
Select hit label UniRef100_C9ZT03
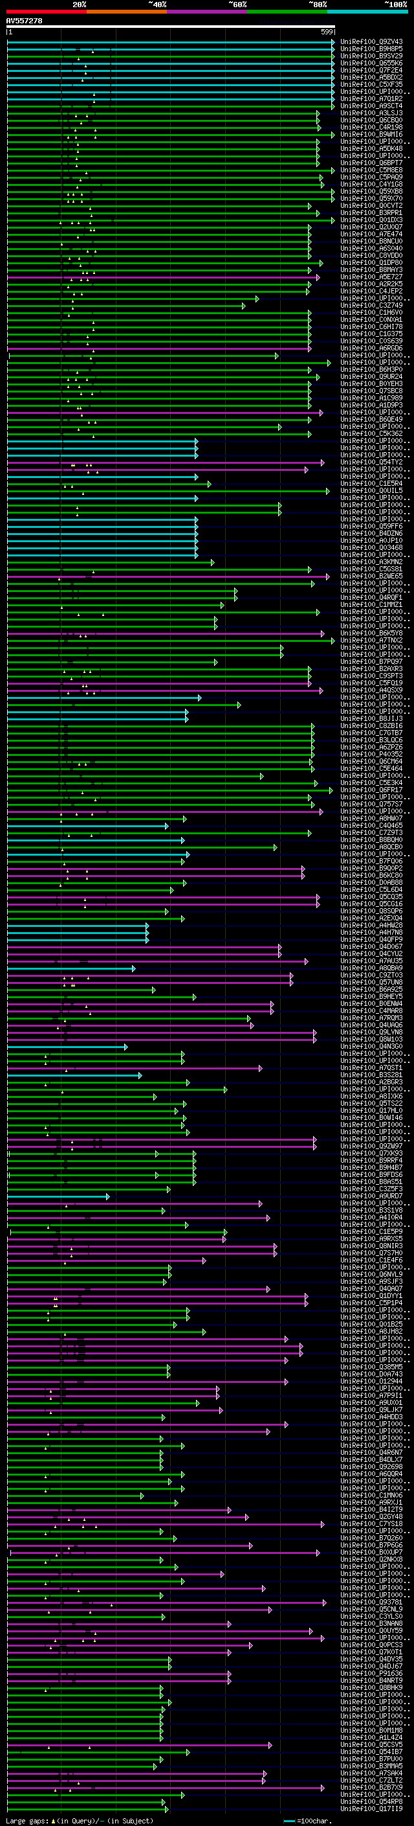coord(371,976)
